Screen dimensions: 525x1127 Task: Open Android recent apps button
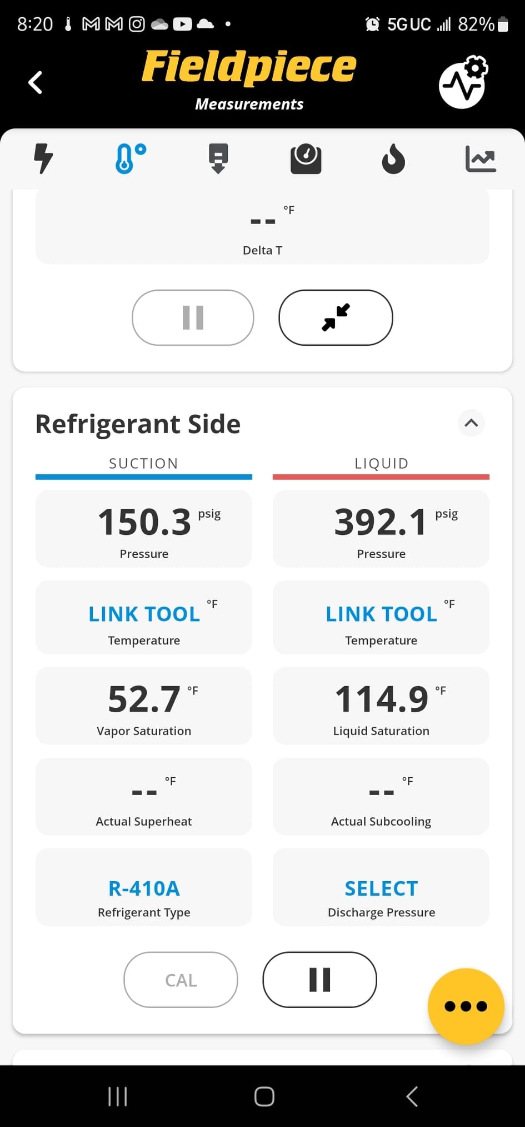click(118, 1096)
